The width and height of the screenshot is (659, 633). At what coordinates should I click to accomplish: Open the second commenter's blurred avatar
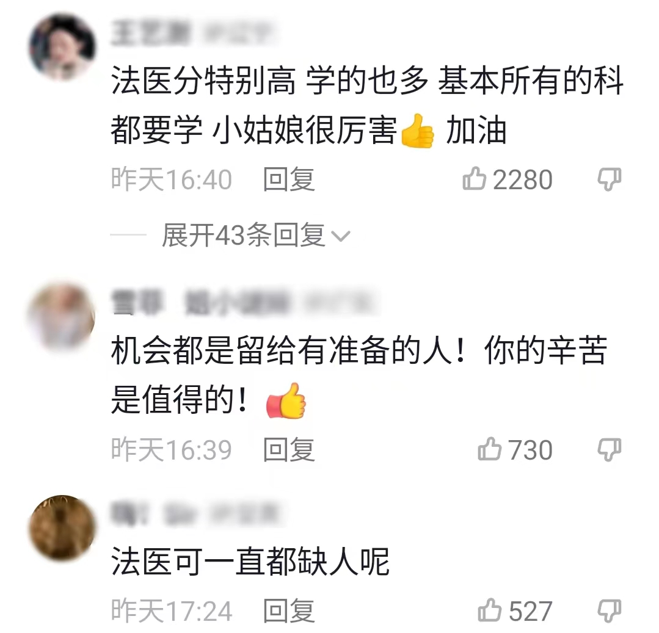62,317
